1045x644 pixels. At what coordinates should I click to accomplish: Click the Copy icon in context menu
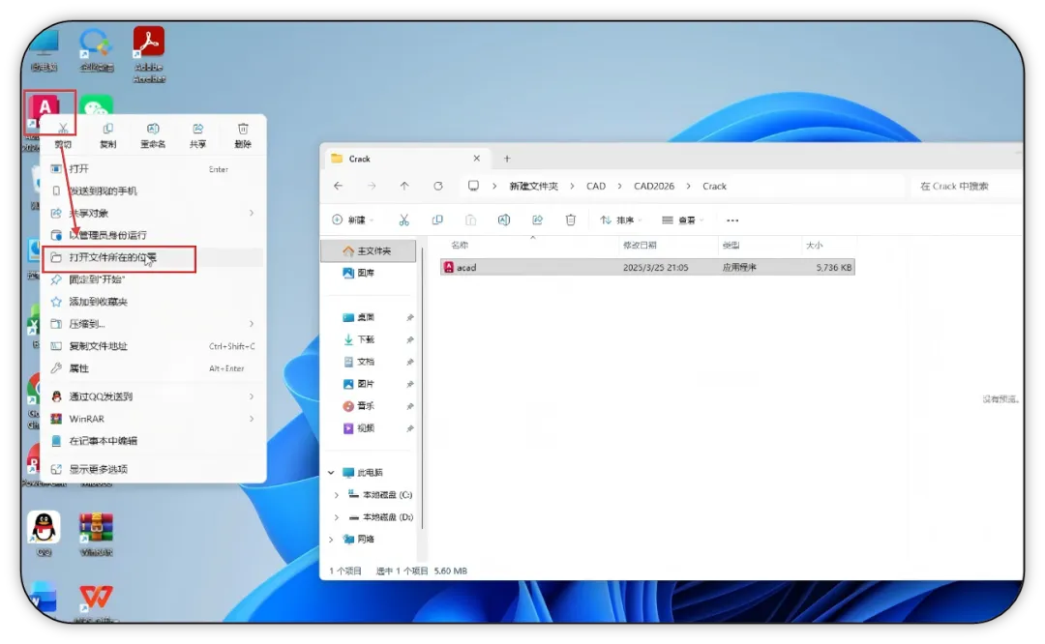point(108,129)
